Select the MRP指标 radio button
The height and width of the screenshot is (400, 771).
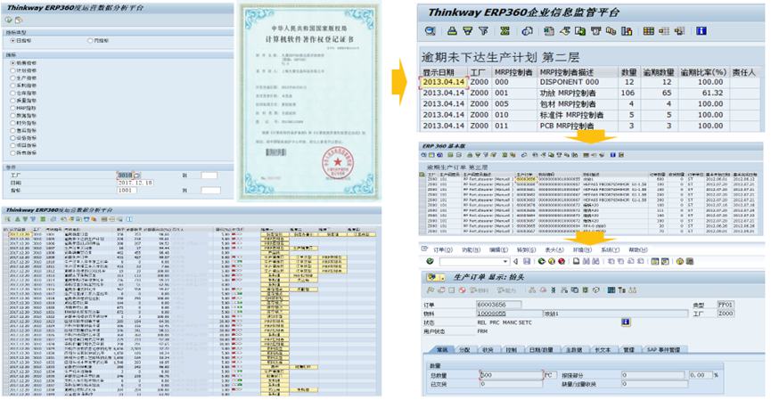pos(12,108)
